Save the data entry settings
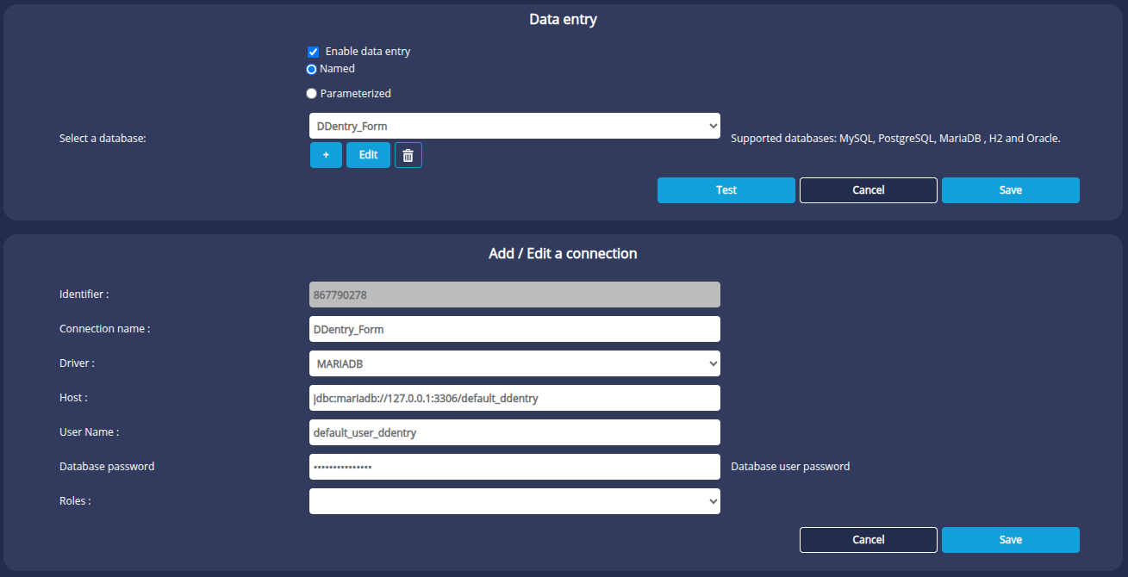1128x577 pixels. [1010, 189]
